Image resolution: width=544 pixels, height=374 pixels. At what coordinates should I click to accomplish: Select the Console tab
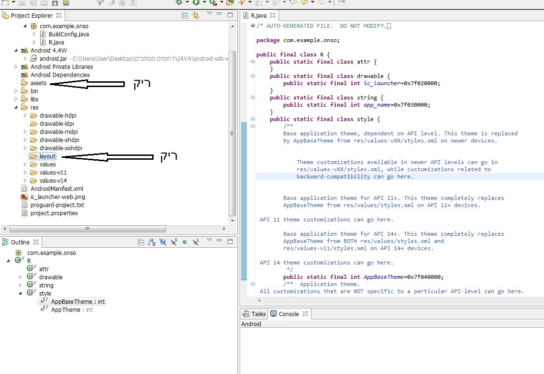tap(285, 314)
